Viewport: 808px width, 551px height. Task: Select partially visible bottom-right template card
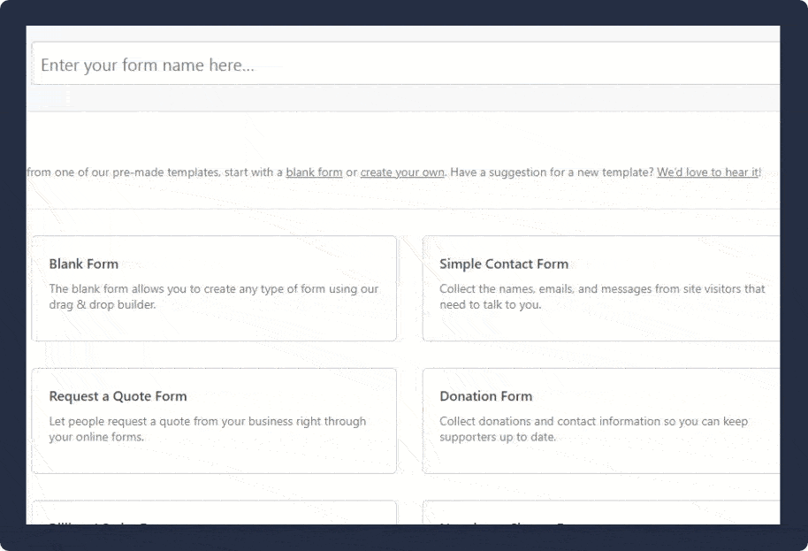(x=601, y=513)
